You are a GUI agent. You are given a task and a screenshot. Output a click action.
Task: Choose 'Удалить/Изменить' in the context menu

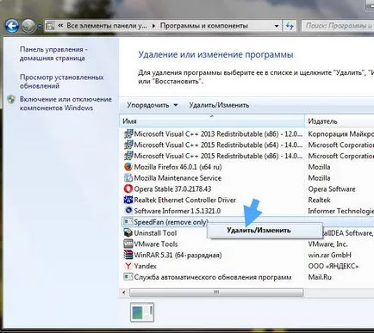(265, 231)
